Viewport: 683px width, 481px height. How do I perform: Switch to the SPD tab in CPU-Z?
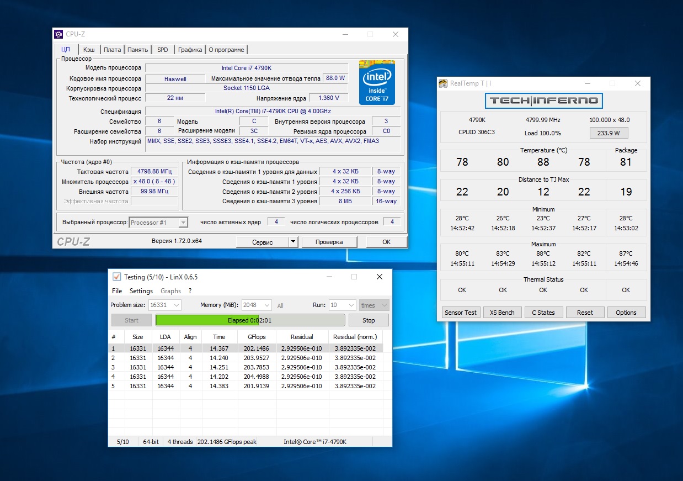(162, 50)
